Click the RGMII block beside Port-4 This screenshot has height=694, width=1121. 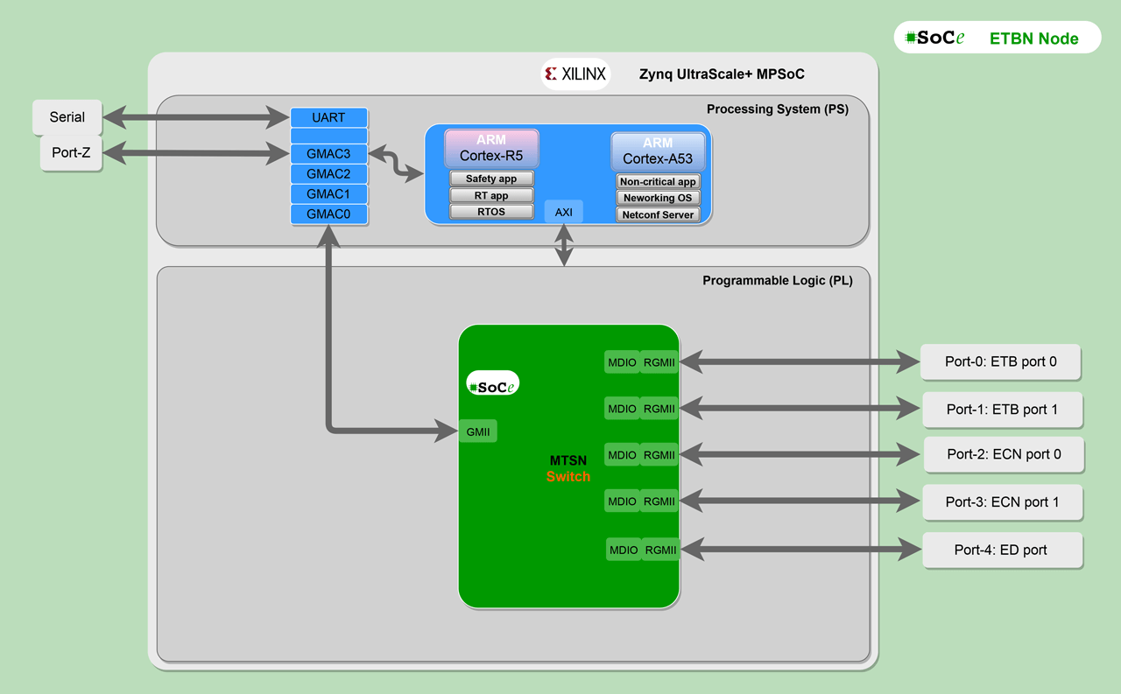(x=659, y=550)
